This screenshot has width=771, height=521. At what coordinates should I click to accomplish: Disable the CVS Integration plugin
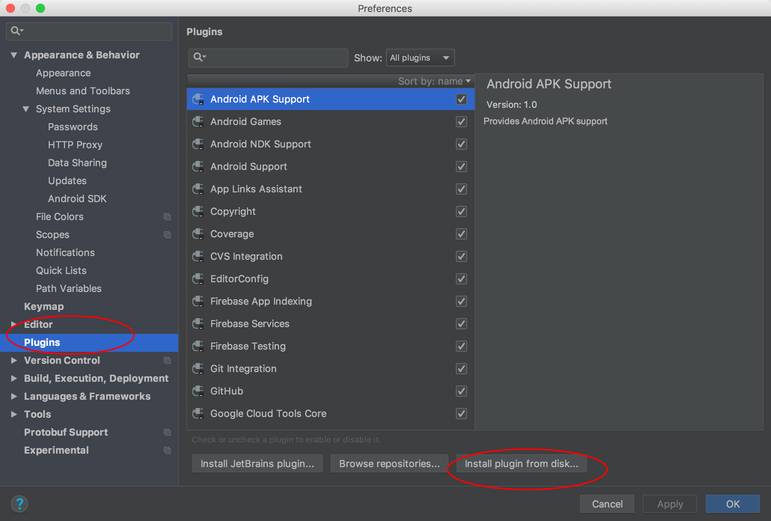(x=461, y=256)
